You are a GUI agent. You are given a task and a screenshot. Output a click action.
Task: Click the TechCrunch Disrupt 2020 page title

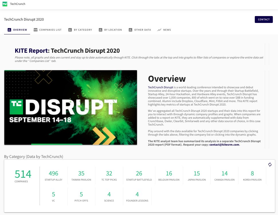point(24,19)
